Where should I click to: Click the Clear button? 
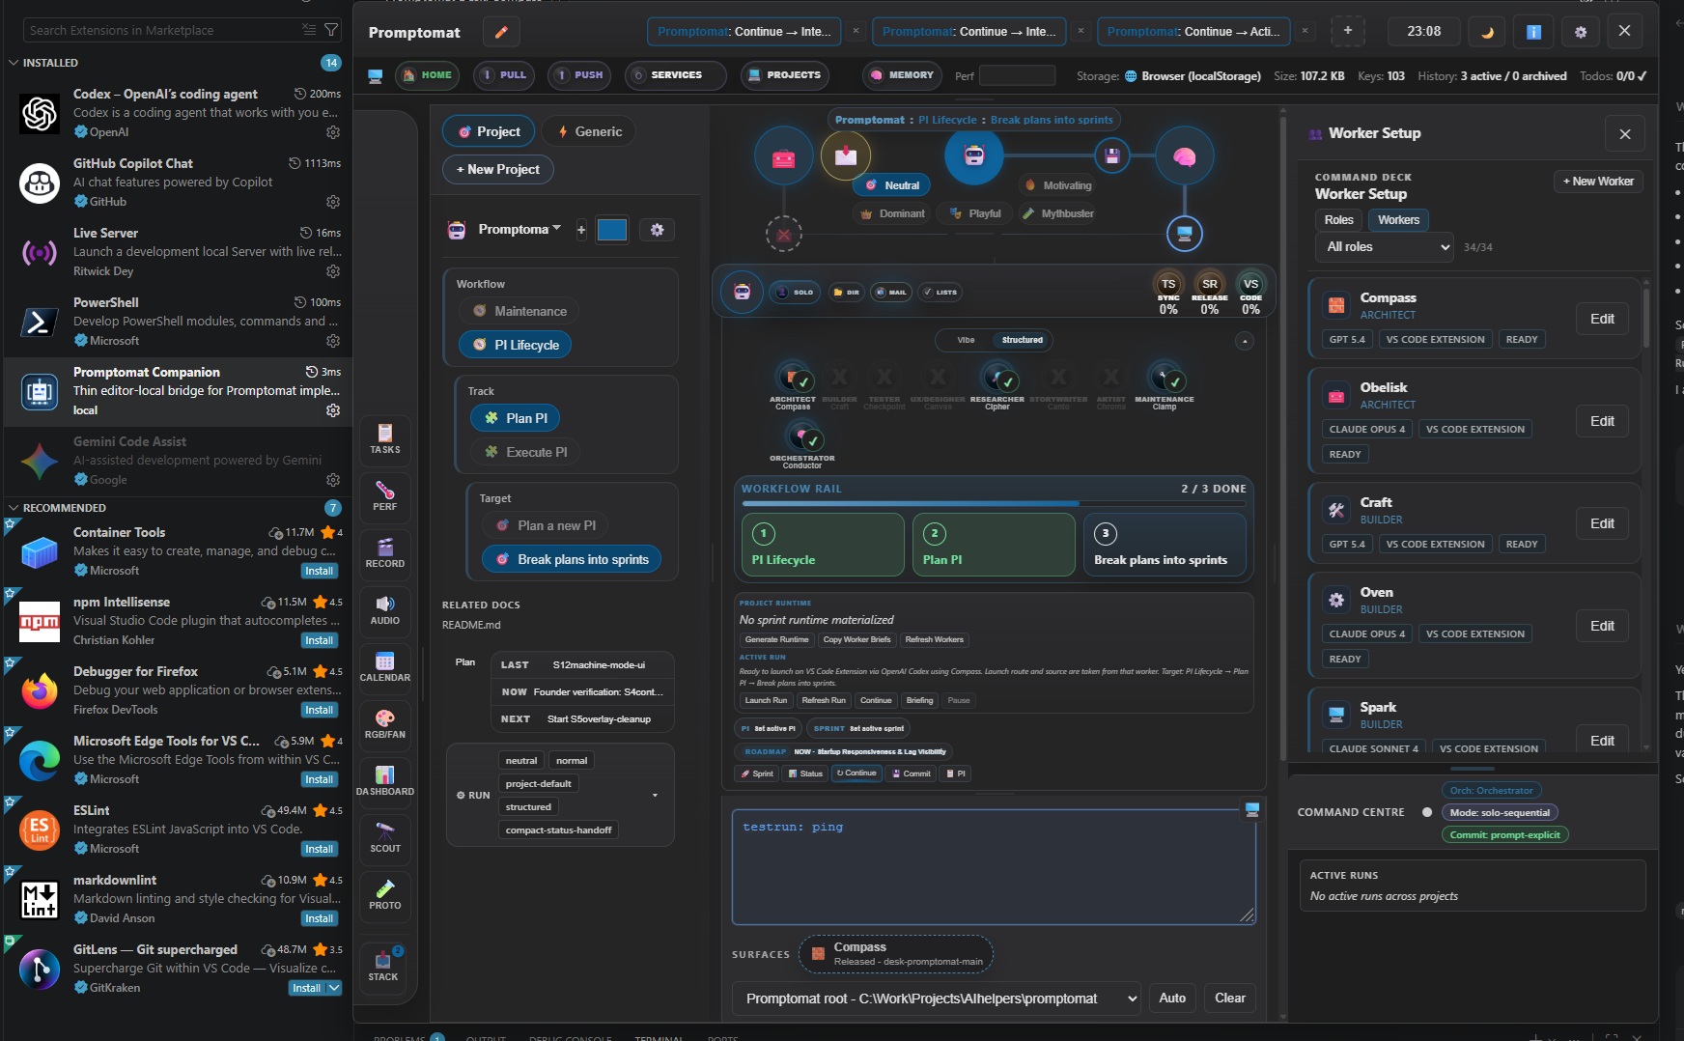pos(1229,999)
